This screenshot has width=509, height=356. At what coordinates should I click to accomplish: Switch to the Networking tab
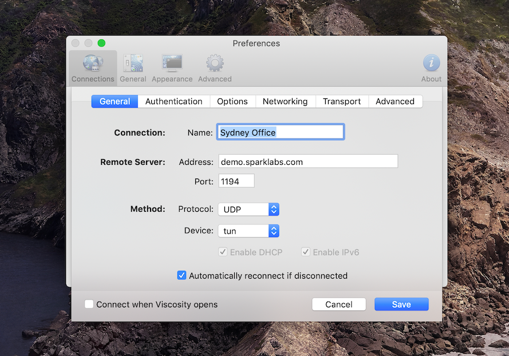(x=285, y=101)
